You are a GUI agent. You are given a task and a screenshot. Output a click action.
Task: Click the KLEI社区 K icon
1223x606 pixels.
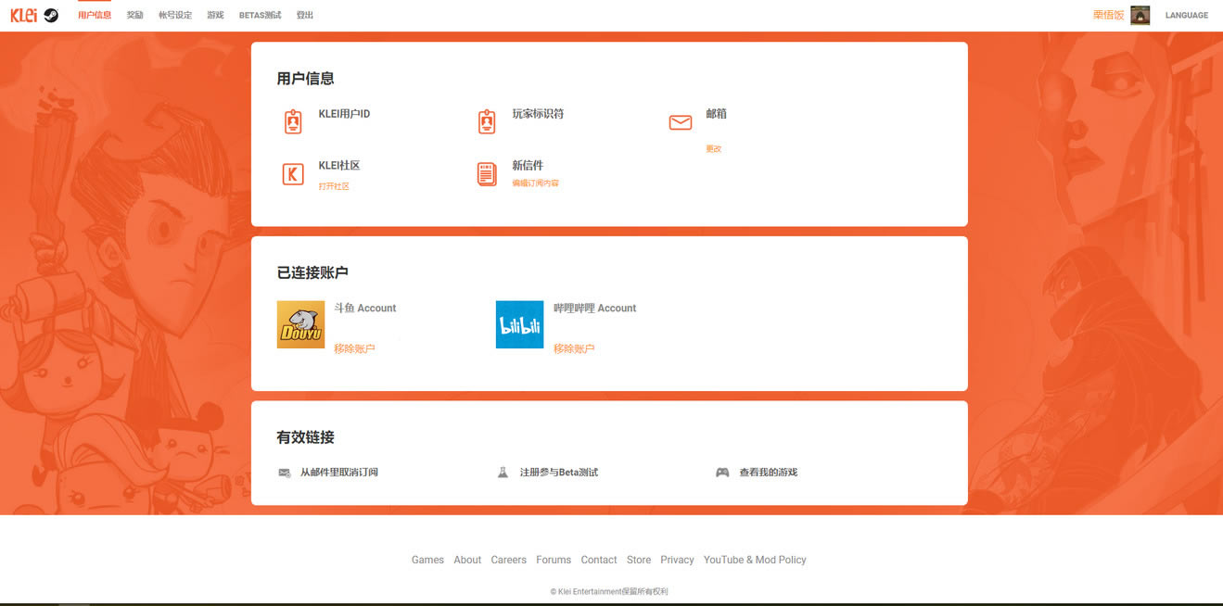coord(293,174)
